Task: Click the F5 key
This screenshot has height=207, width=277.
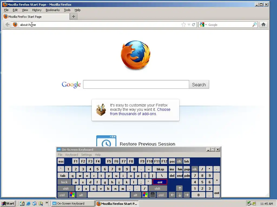Action: (x=109, y=161)
